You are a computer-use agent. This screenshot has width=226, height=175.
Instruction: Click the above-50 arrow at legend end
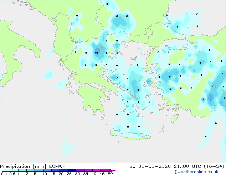click(x=113, y=170)
